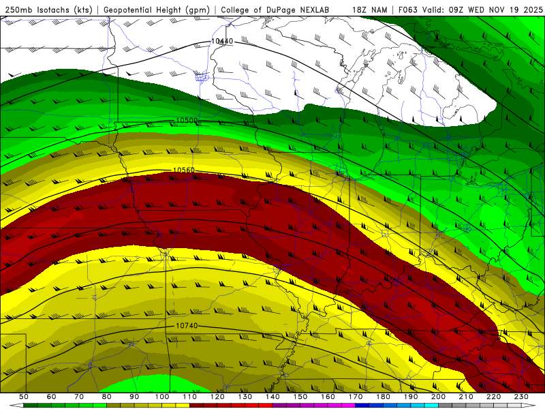The width and height of the screenshot is (545, 409).
Task: Click the "College of DuPage NEXLAB" label
Action: tap(275, 10)
